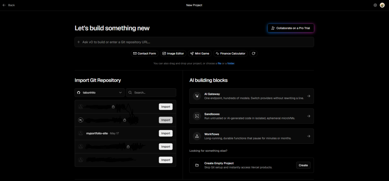The height and width of the screenshot is (181, 389).
Task: Go Back using the Back label
Action: tap(11, 5)
